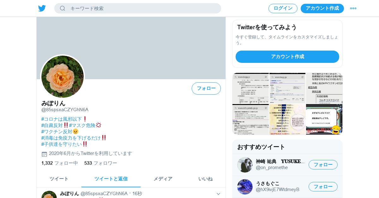Follow みぽりん with the フォロー button
The image size is (379, 198).
[206, 88]
